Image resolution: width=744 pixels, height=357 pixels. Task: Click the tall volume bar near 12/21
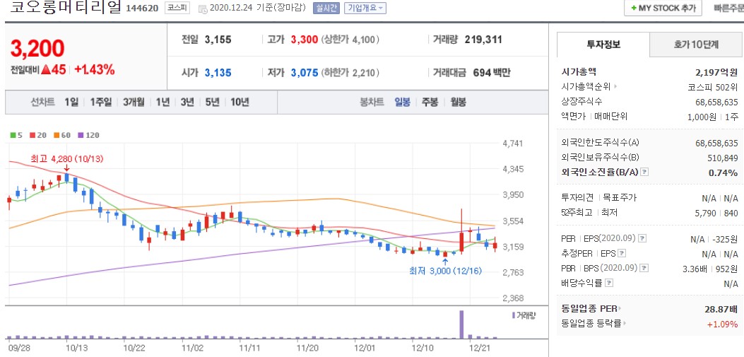(461, 324)
